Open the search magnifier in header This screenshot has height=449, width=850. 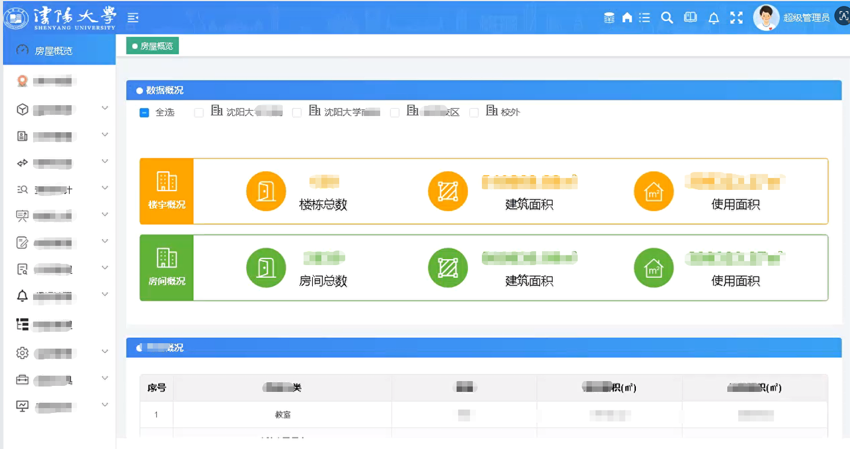(667, 18)
